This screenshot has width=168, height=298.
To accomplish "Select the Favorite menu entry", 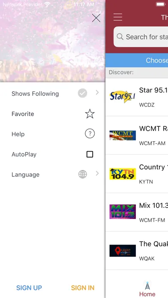I will tap(53, 114).
